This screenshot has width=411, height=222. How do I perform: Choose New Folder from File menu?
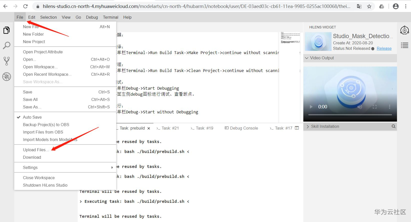pos(65,34)
